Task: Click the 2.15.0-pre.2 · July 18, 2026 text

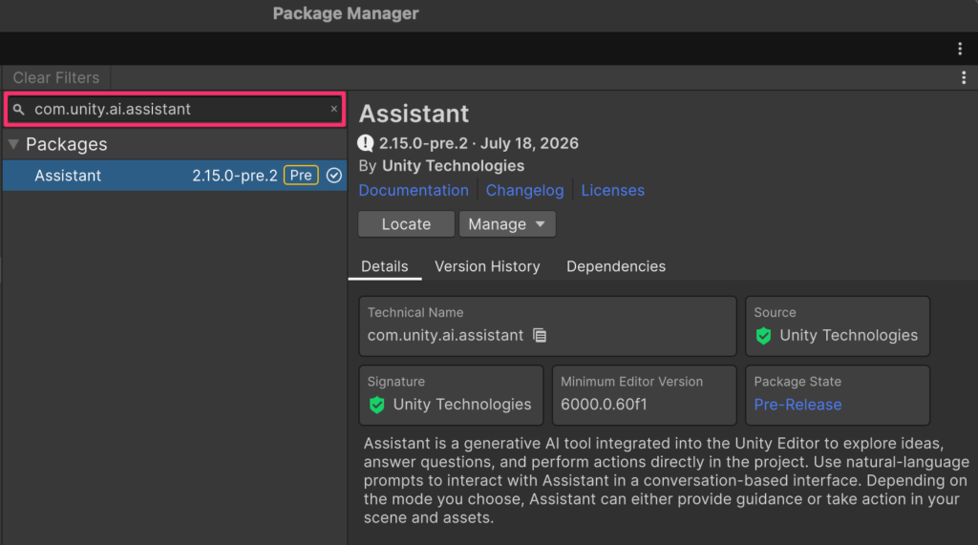Action: (x=478, y=143)
